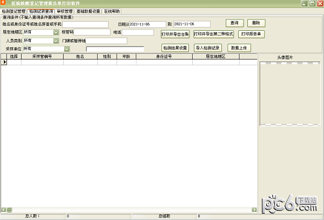
Task: Open the 审核管理 tab
Action: point(64,11)
